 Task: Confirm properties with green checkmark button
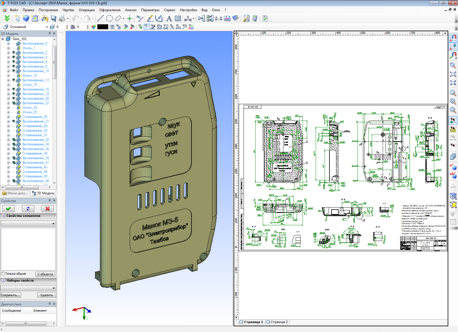8,209
